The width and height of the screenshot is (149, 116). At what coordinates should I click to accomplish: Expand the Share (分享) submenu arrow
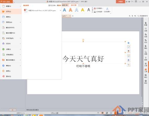(x=20, y=49)
